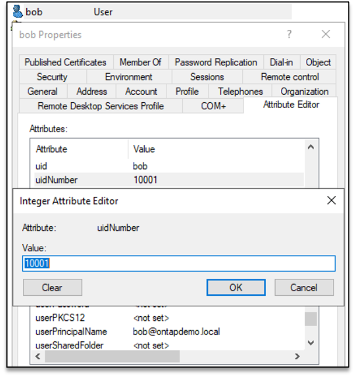
Task: Select the Dial-in tab
Action: tap(281, 63)
